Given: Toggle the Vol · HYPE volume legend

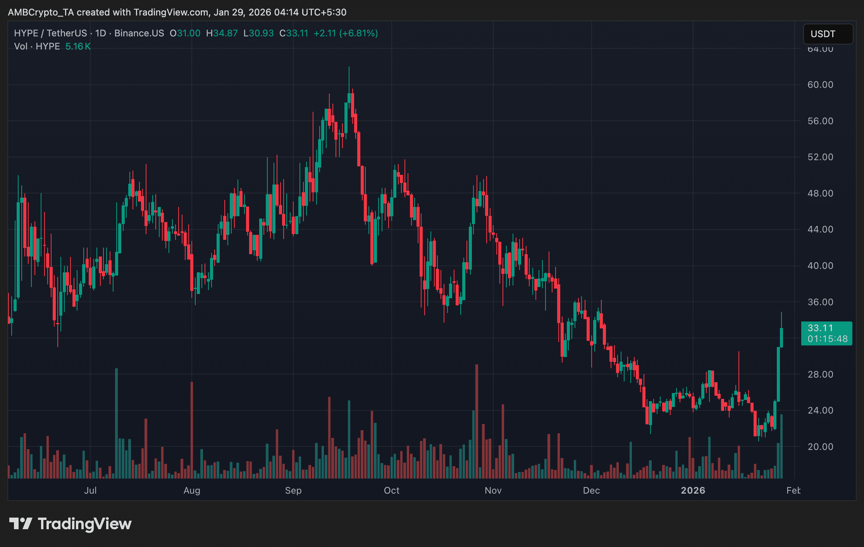Looking at the screenshot, I should [x=37, y=46].
